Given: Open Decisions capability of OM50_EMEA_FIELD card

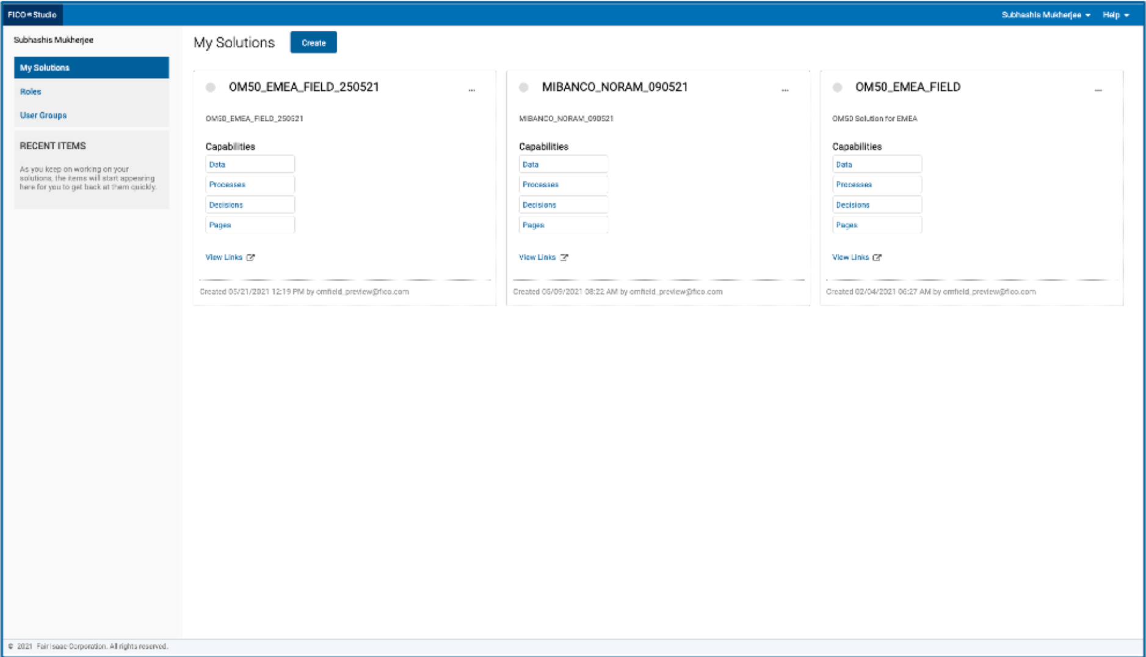Looking at the screenshot, I should [877, 205].
